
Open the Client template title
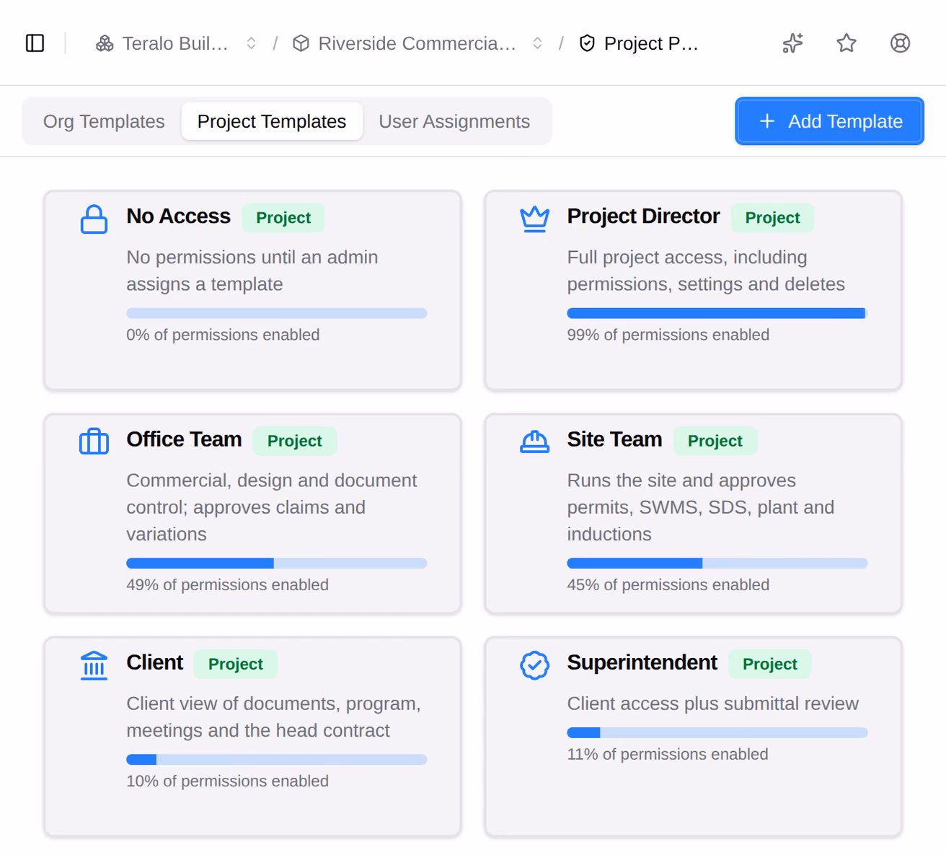154,662
